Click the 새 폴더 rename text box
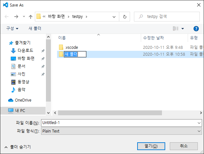This screenshot has height=154, width=204. 75,54
